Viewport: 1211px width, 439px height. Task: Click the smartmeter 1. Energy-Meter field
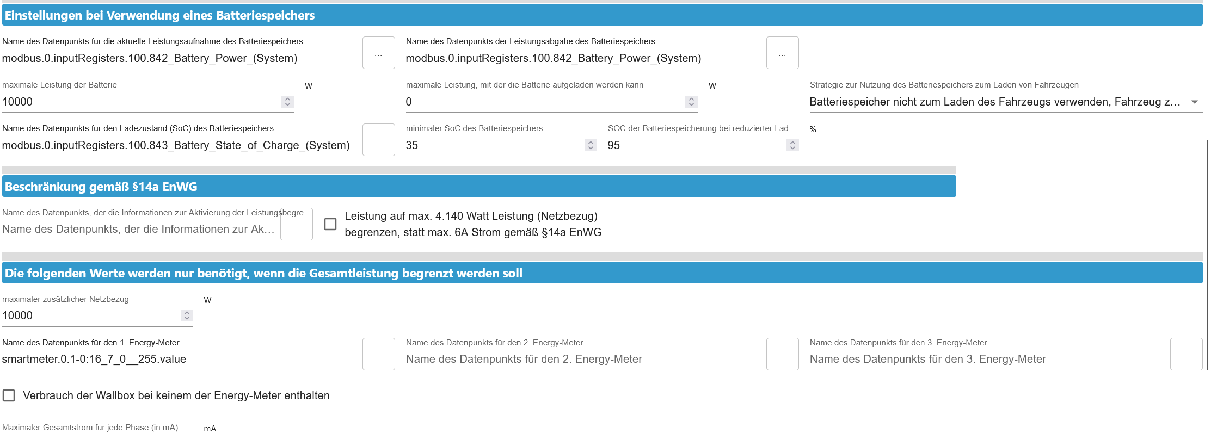pos(180,359)
